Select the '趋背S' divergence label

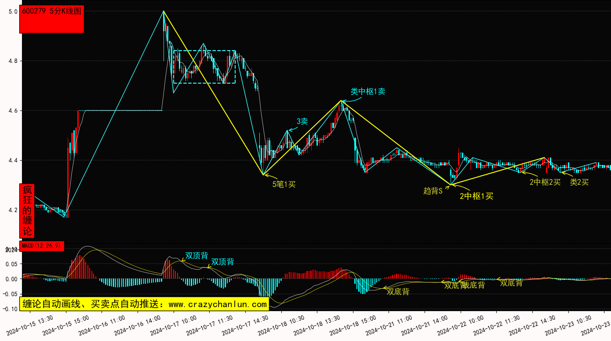[433, 191]
